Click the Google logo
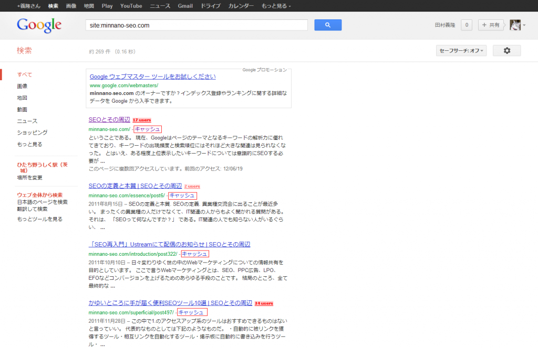 pos(39,25)
